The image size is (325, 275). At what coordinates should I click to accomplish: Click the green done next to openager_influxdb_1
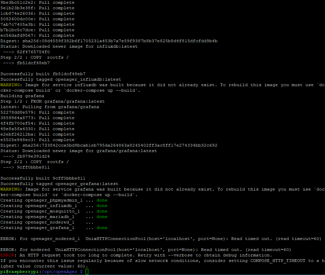click(x=102, y=206)
